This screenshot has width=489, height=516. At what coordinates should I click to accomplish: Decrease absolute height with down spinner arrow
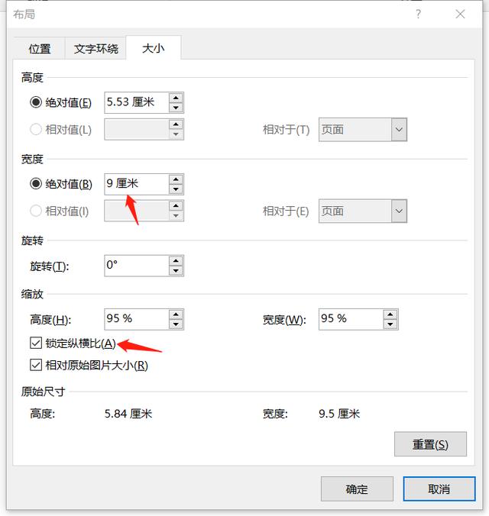176,108
